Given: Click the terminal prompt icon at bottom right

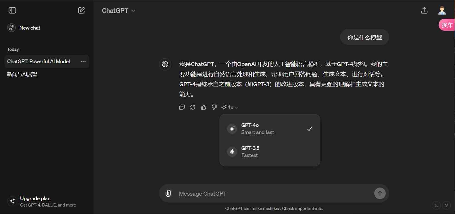Looking at the screenshot, I should click(x=436, y=205).
